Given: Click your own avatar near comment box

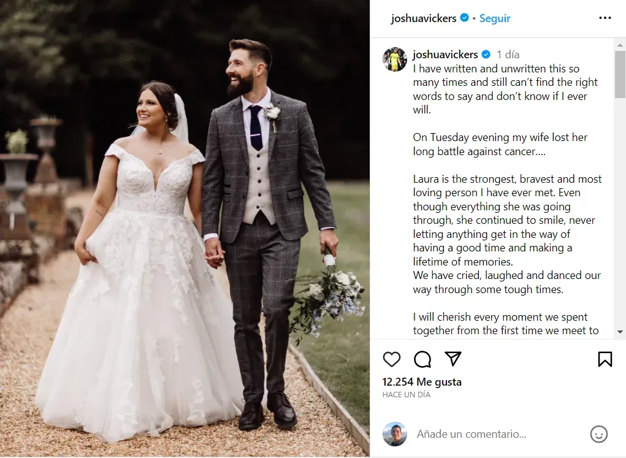Looking at the screenshot, I should tap(395, 434).
